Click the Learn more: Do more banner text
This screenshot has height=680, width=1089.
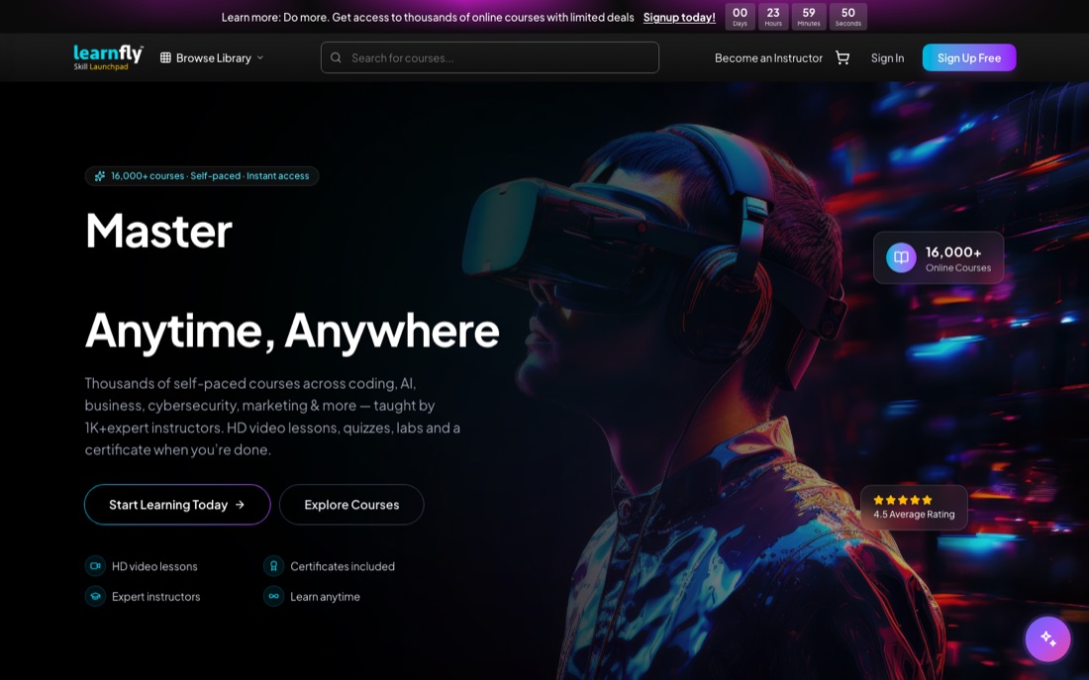(x=427, y=18)
